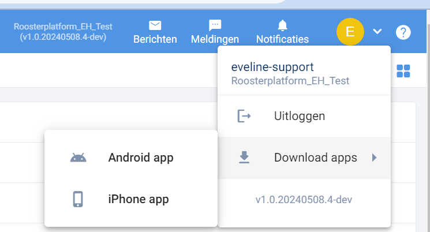Open Meldingen speech bubble icon
Image resolution: width=430 pixels, height=232 pixels.
pyautogui.click(x=215, y=25)
